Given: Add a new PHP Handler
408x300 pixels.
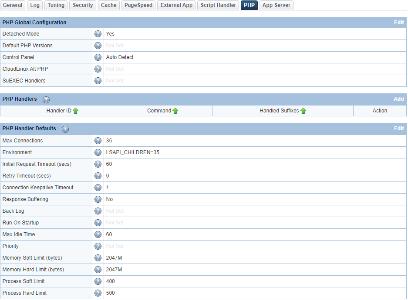Looking at the screenshot, I should [x=398, y=99].
